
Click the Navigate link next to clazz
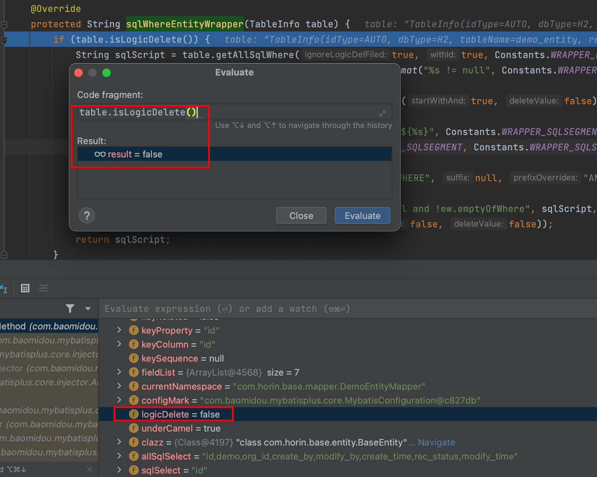(436, 442)
